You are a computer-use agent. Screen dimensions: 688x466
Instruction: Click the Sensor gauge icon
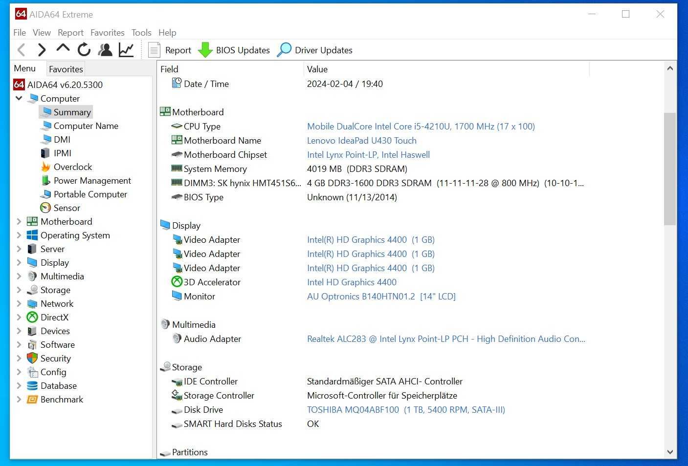[x=45, y=208]
